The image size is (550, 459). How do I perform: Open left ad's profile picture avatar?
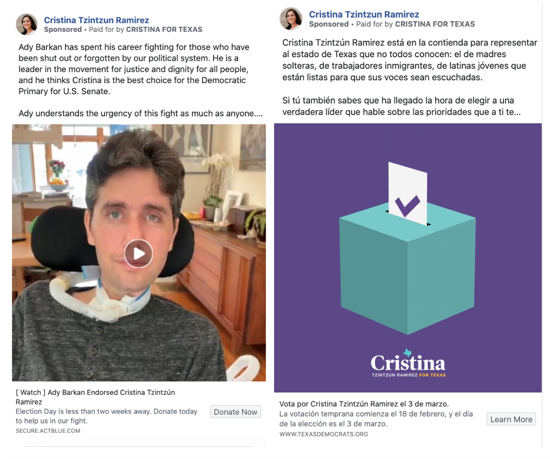coord(27,24)
